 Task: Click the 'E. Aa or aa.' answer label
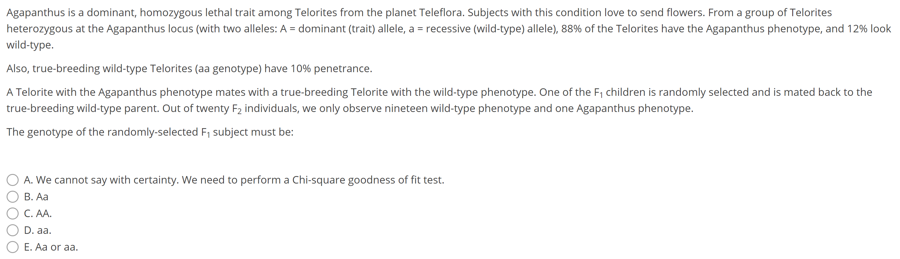click(x=51, y=247)
